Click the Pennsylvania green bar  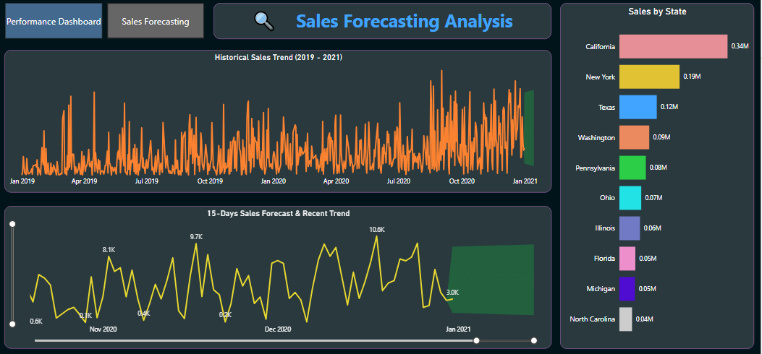[x=632, y=168]
